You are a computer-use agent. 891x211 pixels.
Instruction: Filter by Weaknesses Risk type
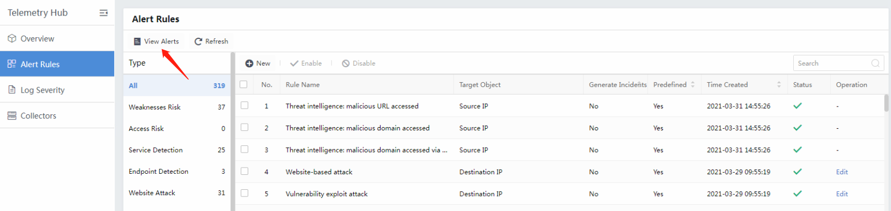pos(155,107)
